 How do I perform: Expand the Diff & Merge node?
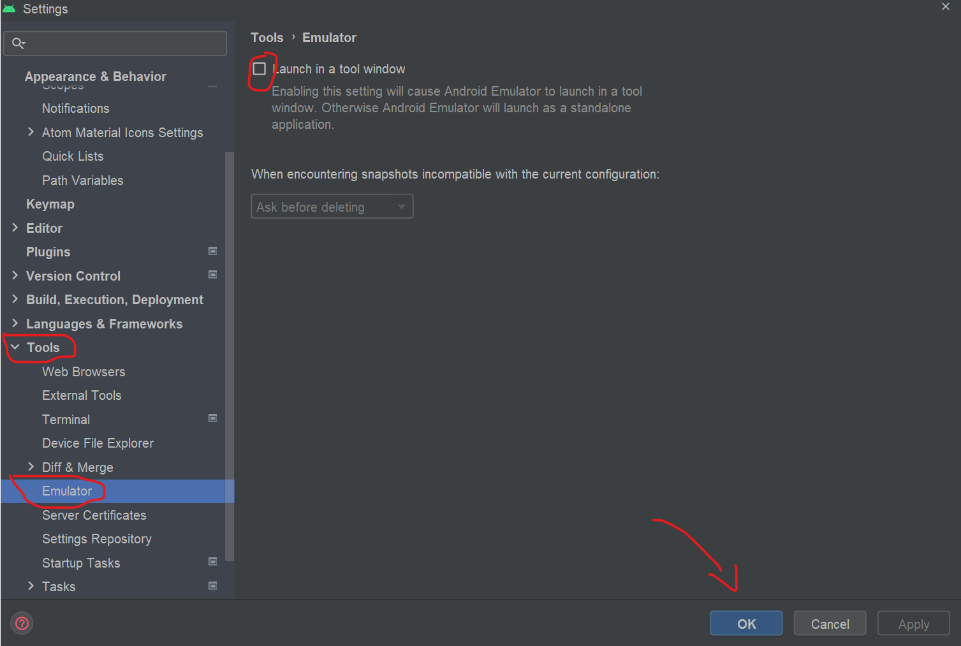click(31, 467)
